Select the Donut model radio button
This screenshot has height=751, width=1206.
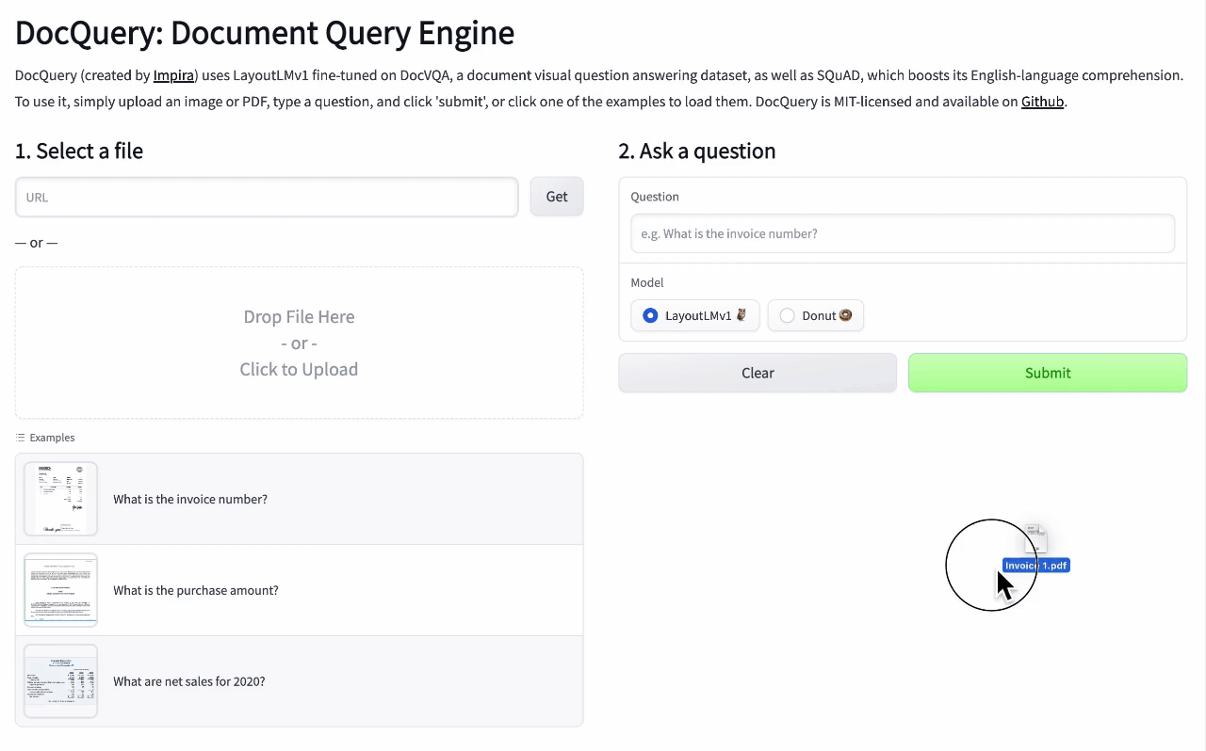click(787, 315)
